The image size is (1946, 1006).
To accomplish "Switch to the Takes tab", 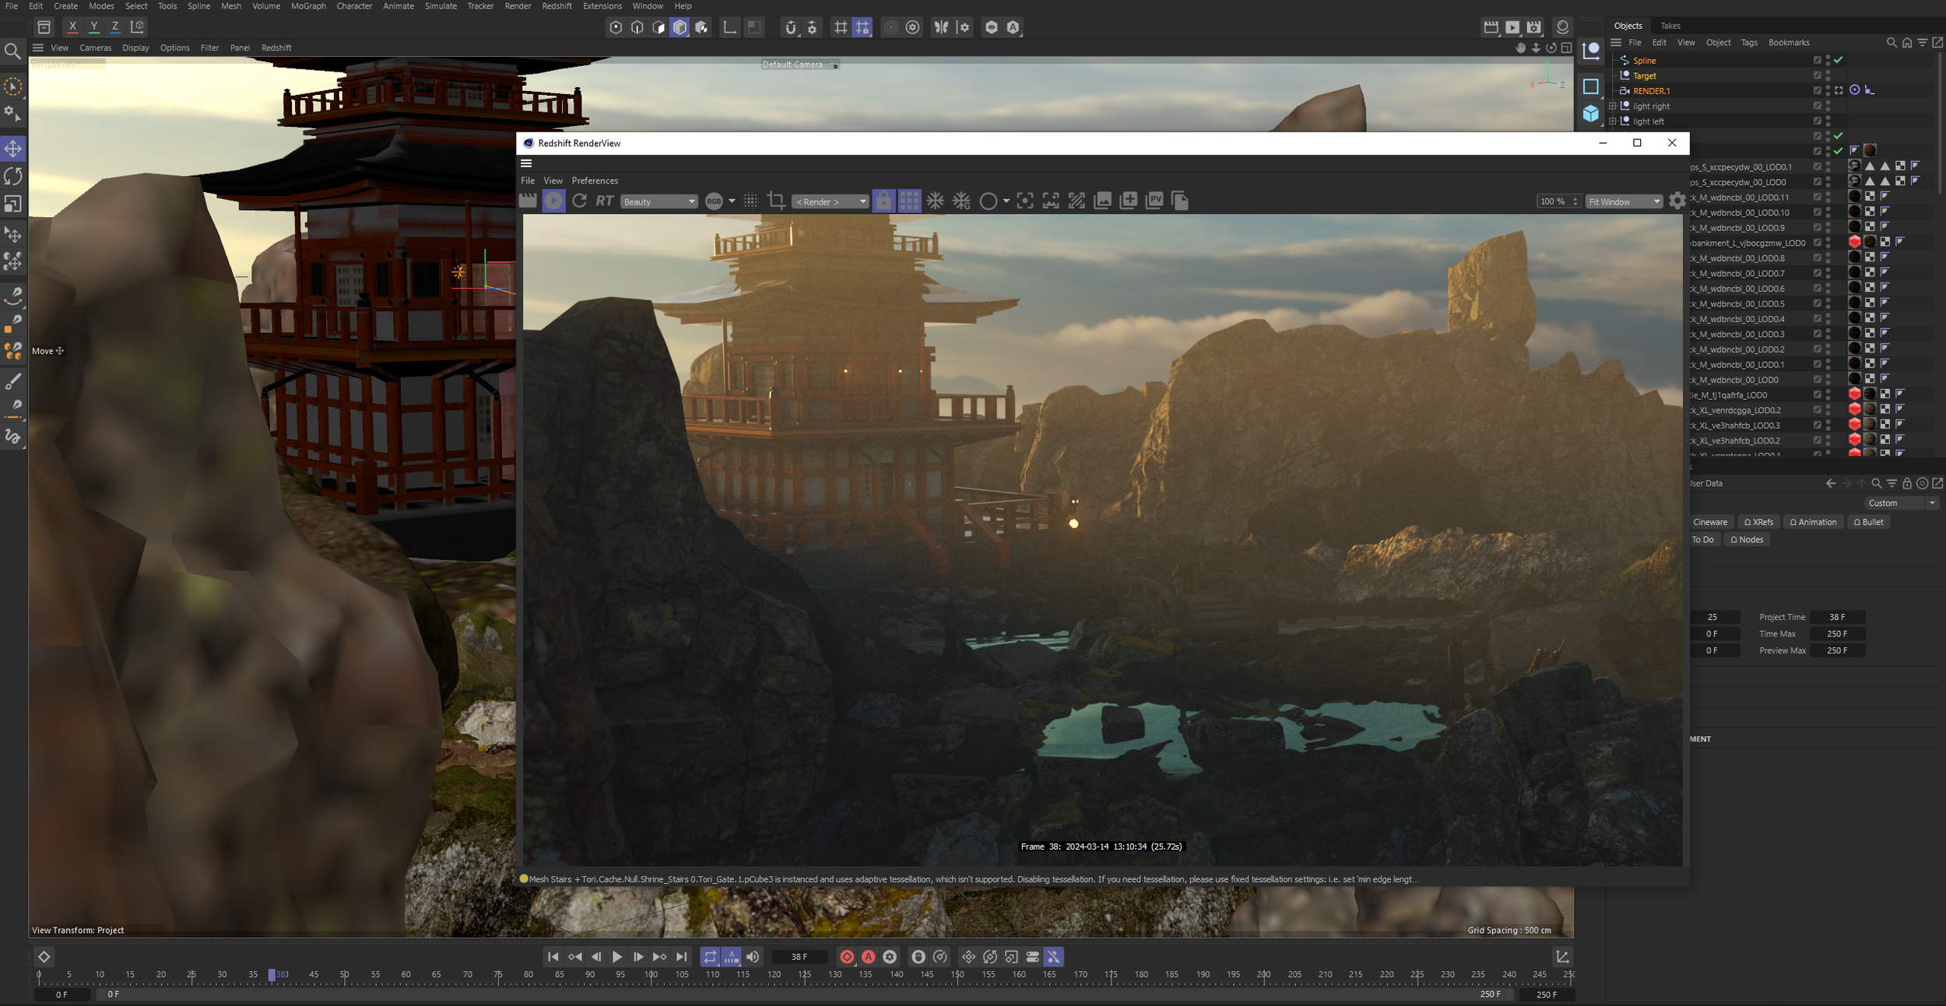I will 1670,26.
